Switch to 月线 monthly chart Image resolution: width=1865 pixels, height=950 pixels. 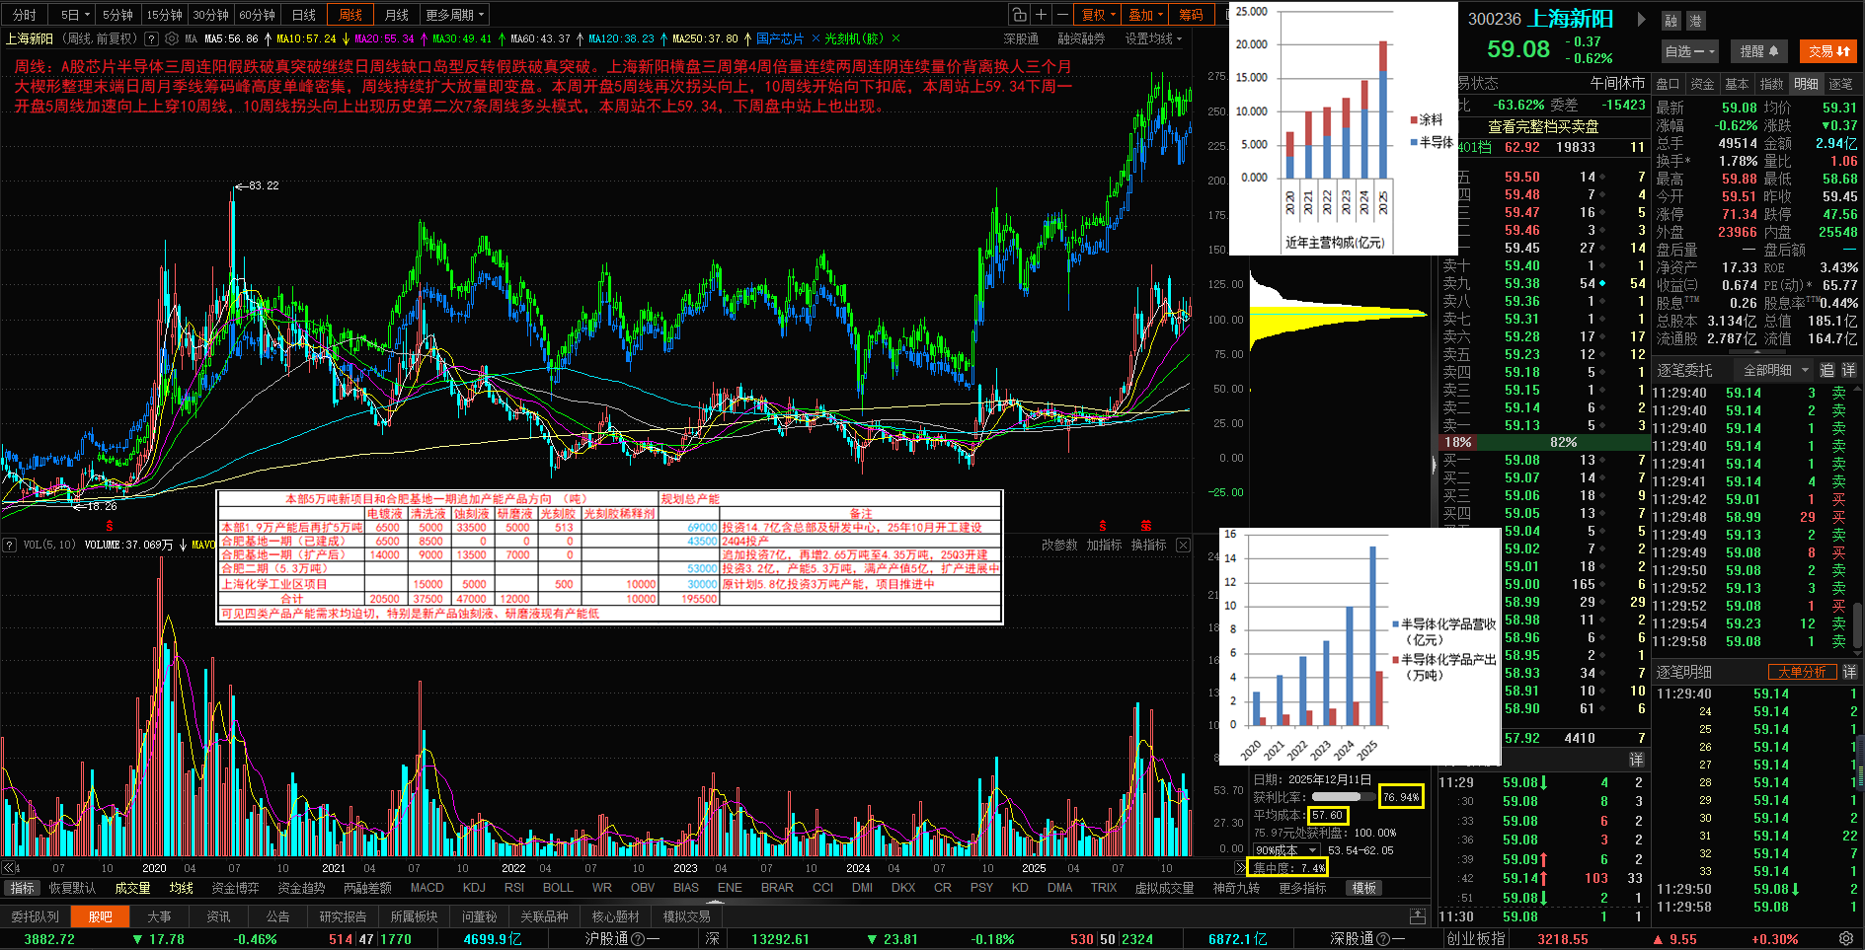[397, 15]
